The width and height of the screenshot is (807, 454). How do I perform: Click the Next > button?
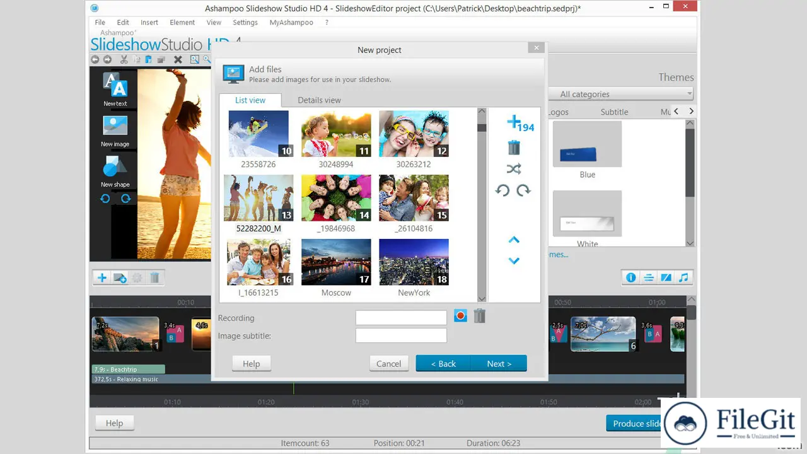coord(499,363)
